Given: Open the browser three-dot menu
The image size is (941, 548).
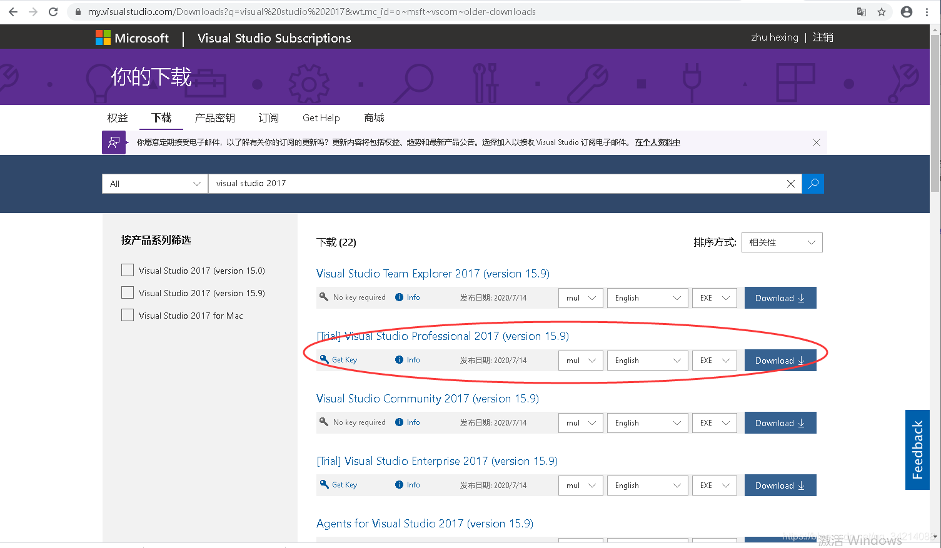Looking at the screenshot, I should [x=927, y=12].
